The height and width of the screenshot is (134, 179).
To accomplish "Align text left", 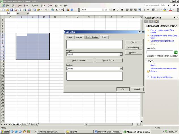I will pyautogui.click(x=127, y=10).
